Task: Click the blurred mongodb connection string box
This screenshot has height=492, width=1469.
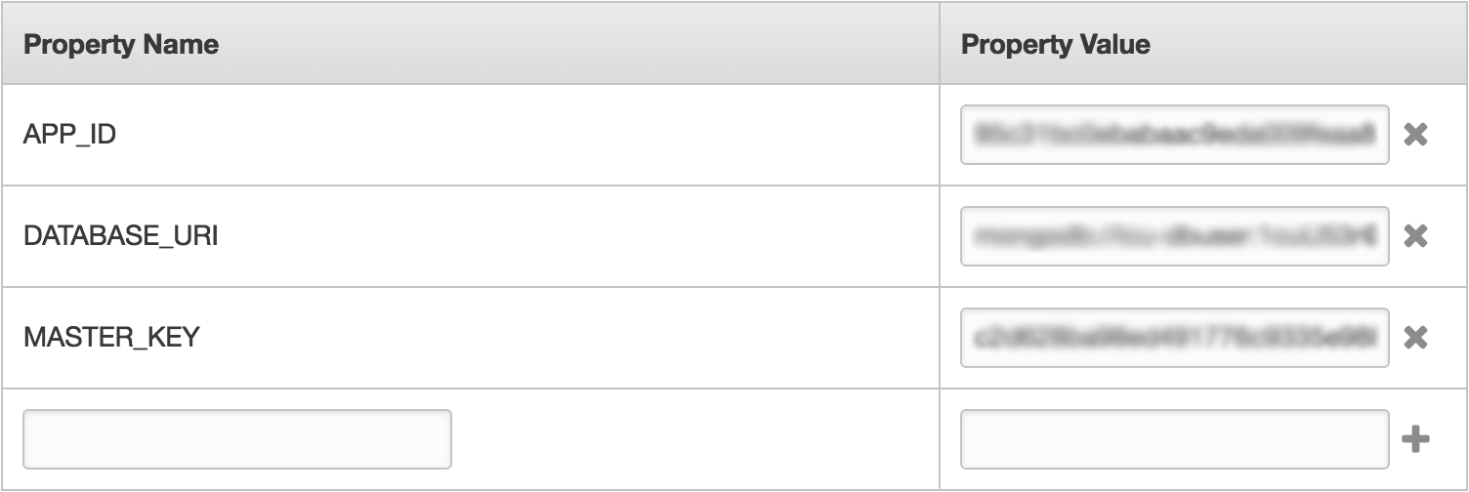Action: click(x=1174, y=236)
